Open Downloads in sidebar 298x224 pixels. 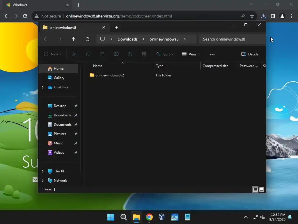(58, 115)
